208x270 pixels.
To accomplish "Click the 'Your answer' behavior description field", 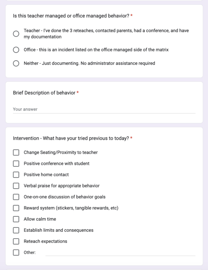I will [104, 109].
